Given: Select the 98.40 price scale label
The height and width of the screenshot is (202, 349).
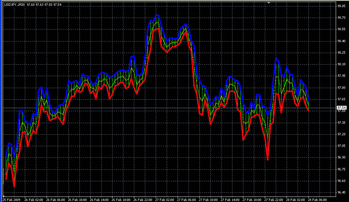Looking at the screenshot, I should [x=341, y=41].
